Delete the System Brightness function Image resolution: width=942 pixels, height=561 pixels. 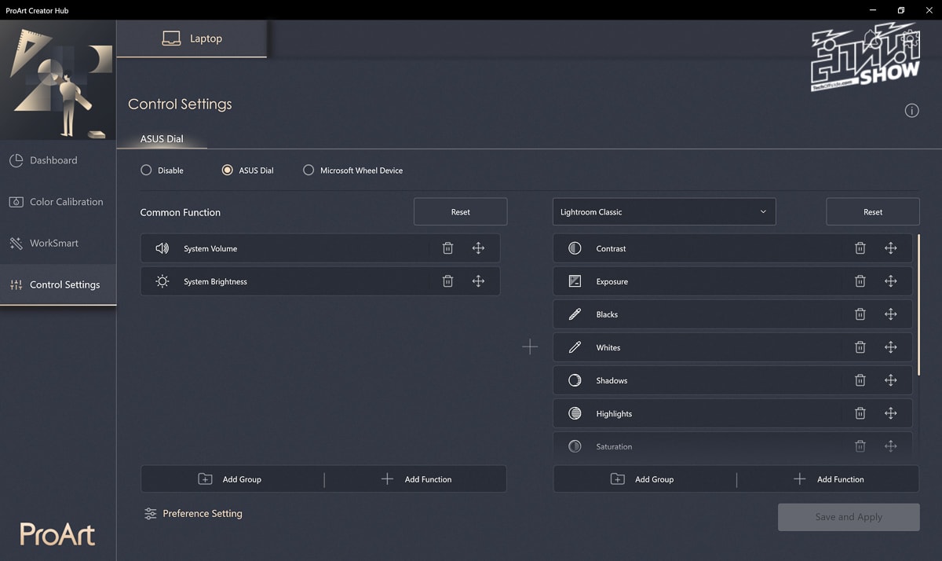pos(447,281)
